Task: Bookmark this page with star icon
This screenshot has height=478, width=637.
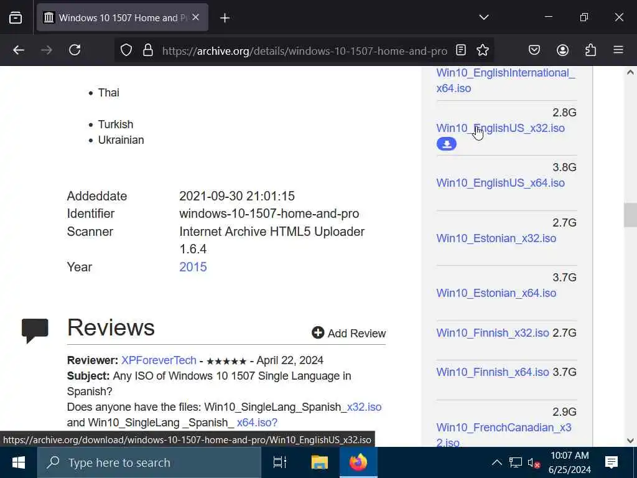Action: tap(483, 50)
